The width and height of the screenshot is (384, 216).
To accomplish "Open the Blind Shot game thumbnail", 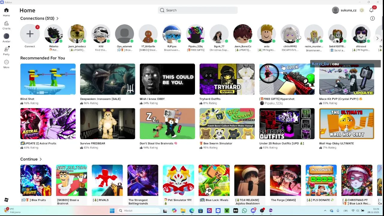I will click(x=48, y=79).
